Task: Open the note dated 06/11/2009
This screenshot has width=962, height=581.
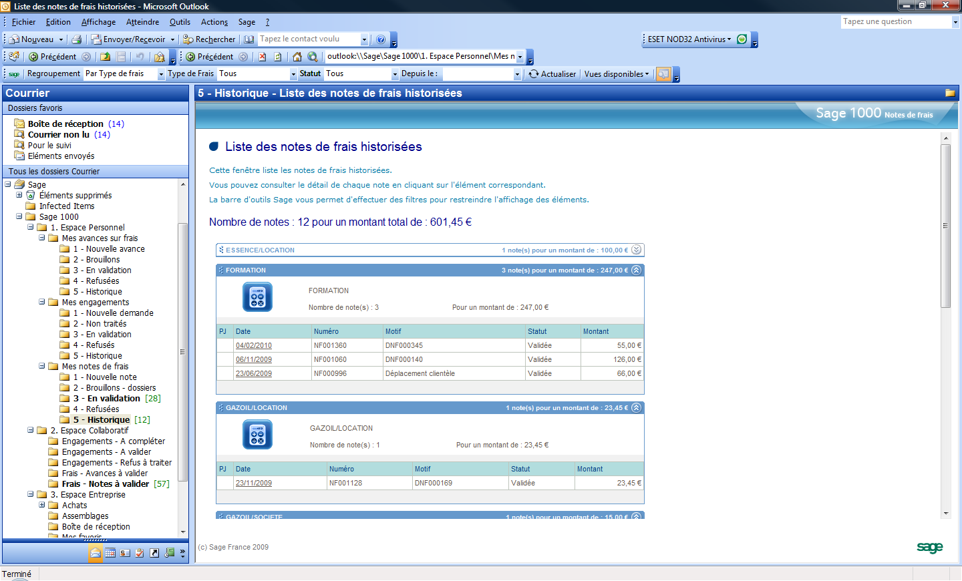Action: pos(254,359)
